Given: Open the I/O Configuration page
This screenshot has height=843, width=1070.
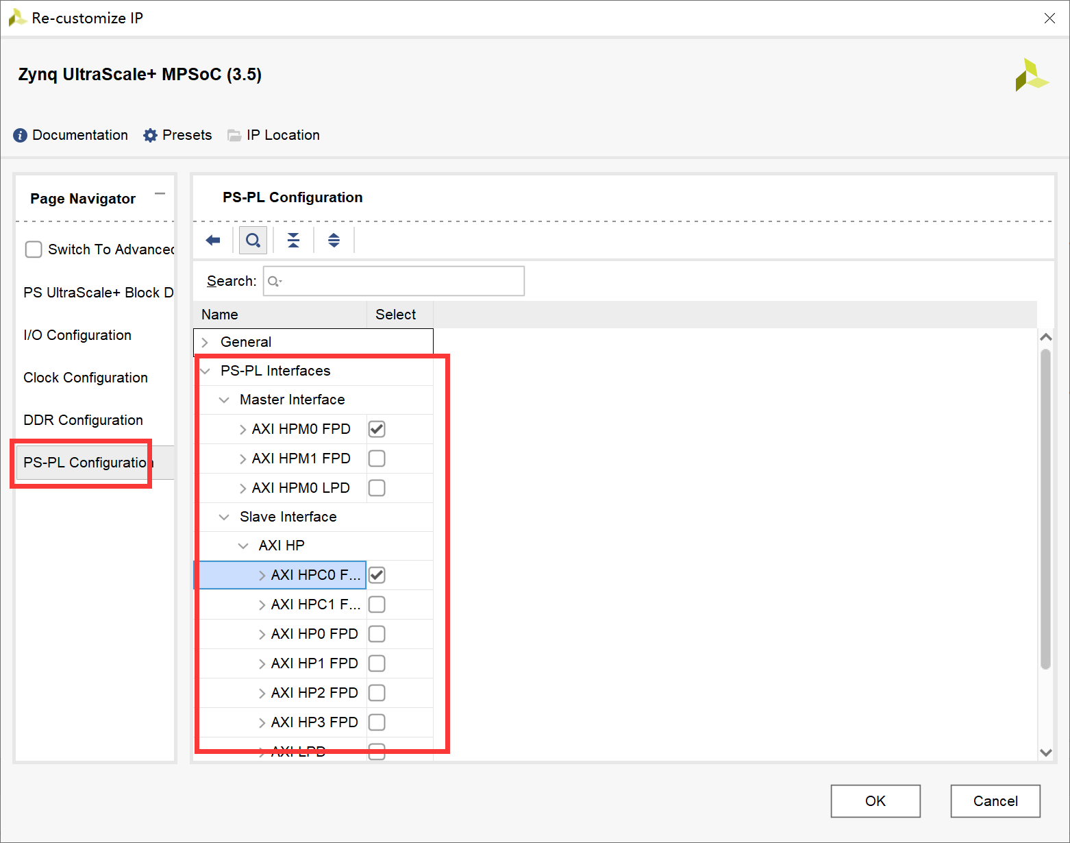Looking at the screenshot, I should point(77,335).
